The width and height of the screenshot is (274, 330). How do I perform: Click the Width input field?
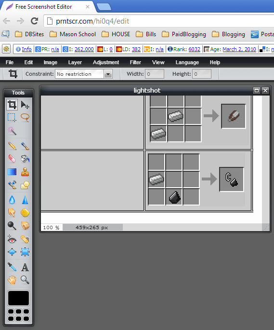point(155,74)
